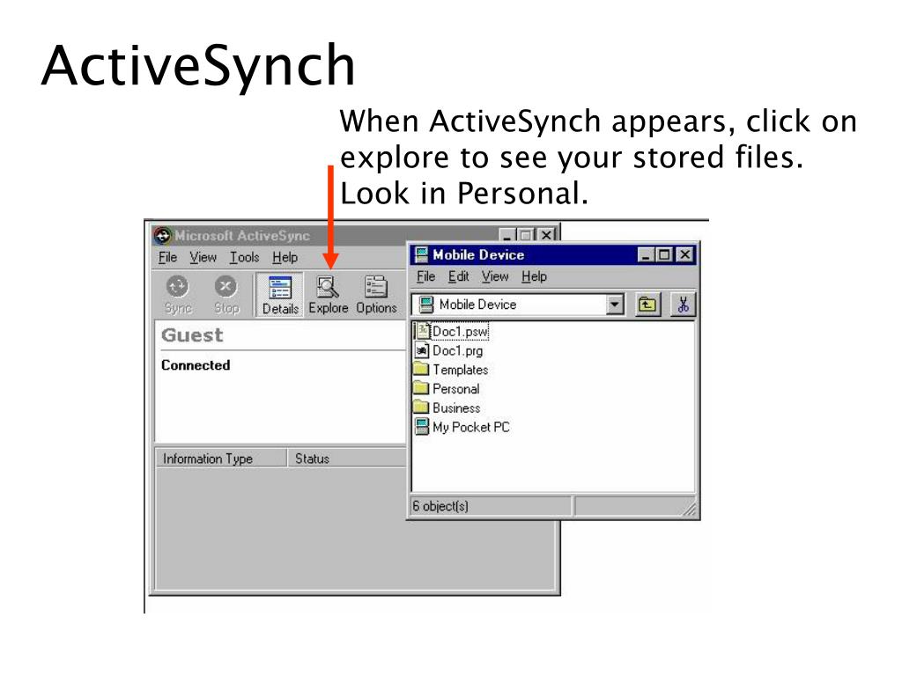Click the Mobile Device window resize grip
902x676 pixels.
tap(690, 510)
